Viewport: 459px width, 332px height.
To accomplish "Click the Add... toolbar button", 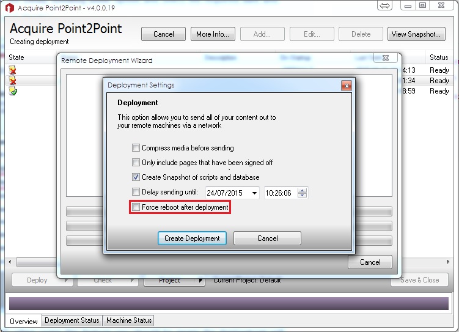I will coord(262,34).
